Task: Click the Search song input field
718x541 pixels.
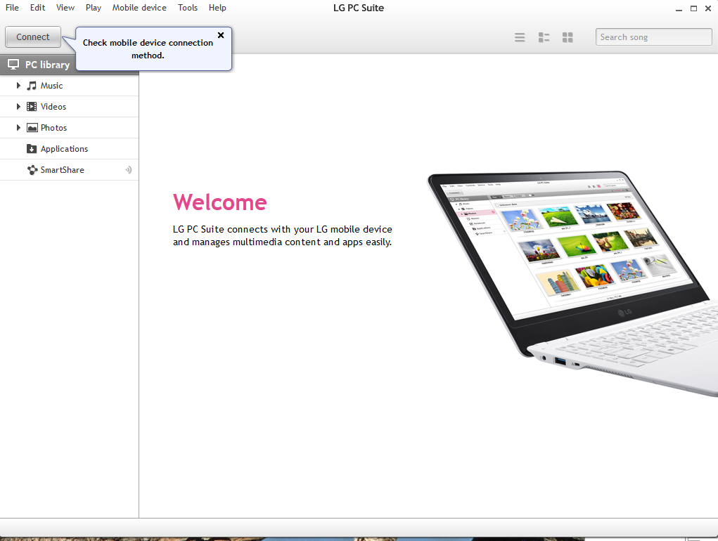Action: [653, 37]
